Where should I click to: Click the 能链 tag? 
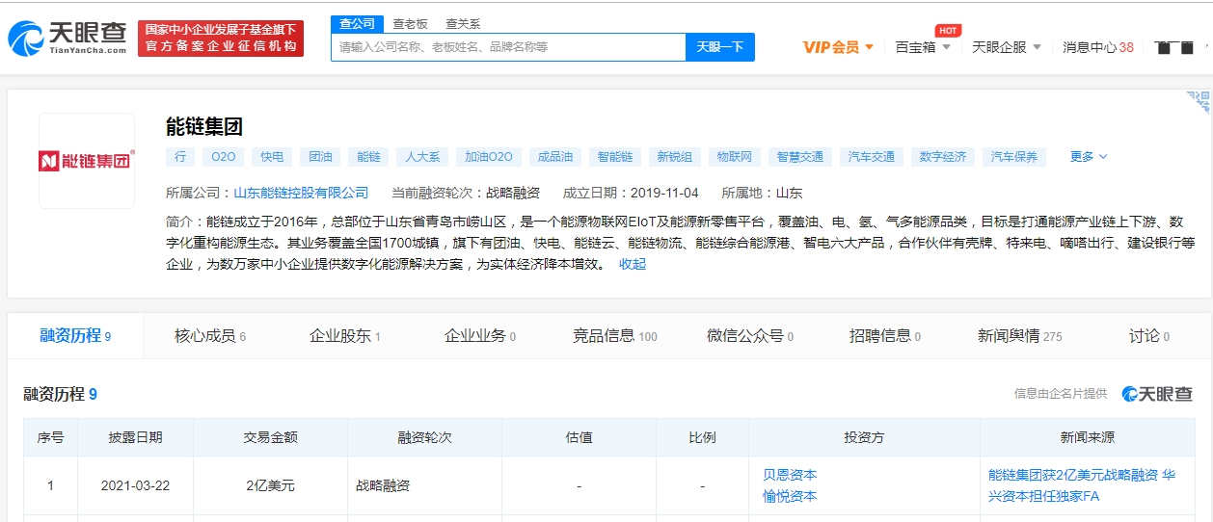368,156
